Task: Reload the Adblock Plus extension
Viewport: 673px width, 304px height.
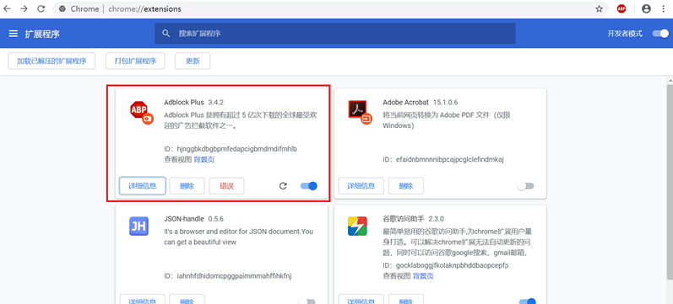Action: [x=283, y=186]
